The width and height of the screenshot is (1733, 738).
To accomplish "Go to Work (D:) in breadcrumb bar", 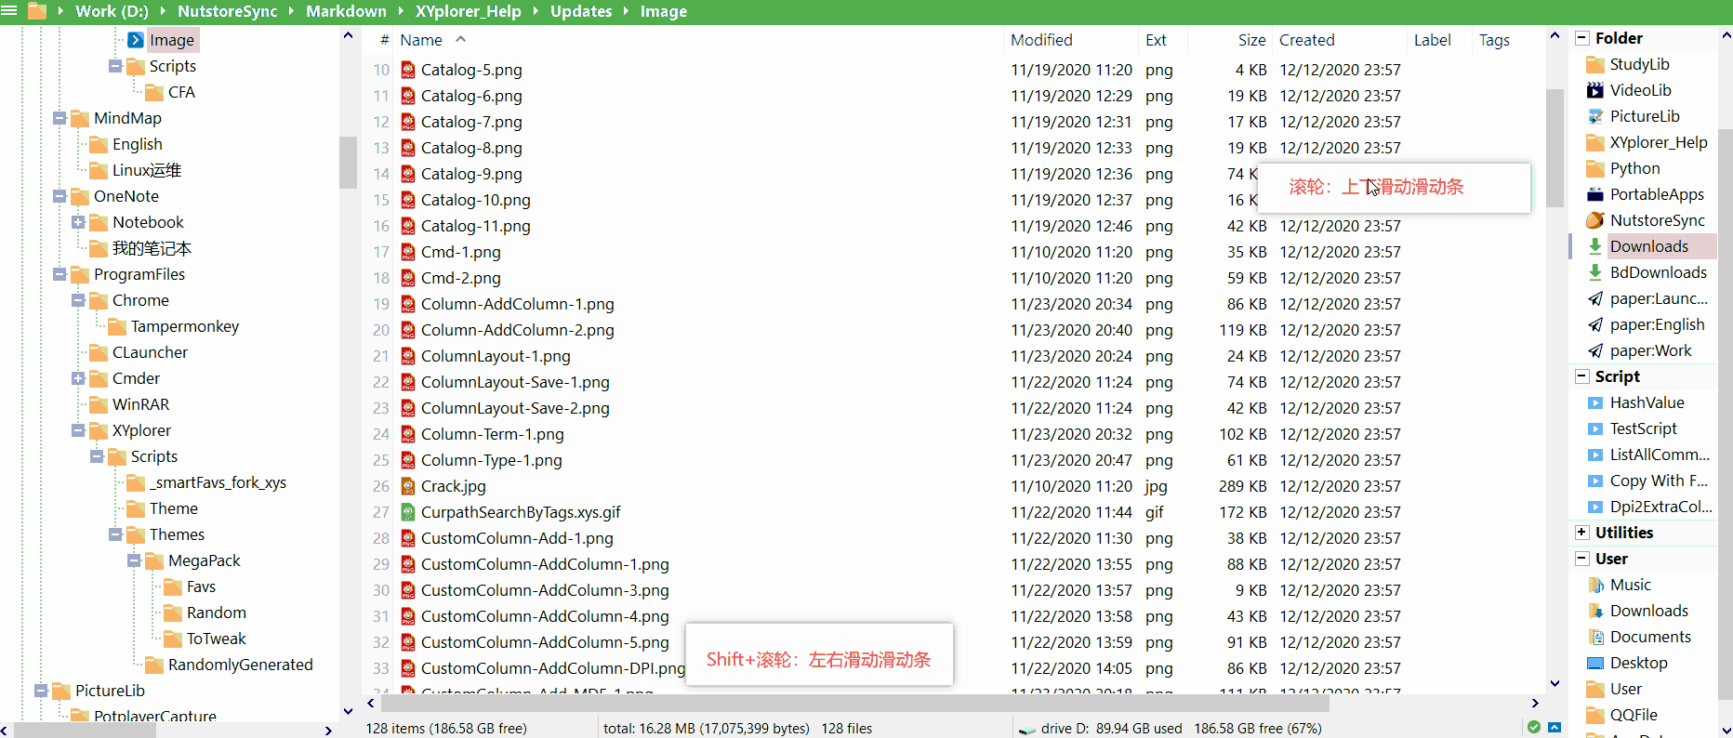I will click(112, 11).
